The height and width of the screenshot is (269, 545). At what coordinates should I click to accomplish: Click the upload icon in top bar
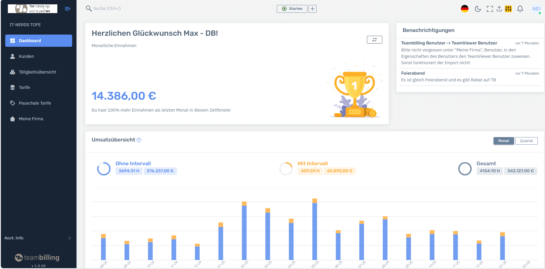coord(499,9)
